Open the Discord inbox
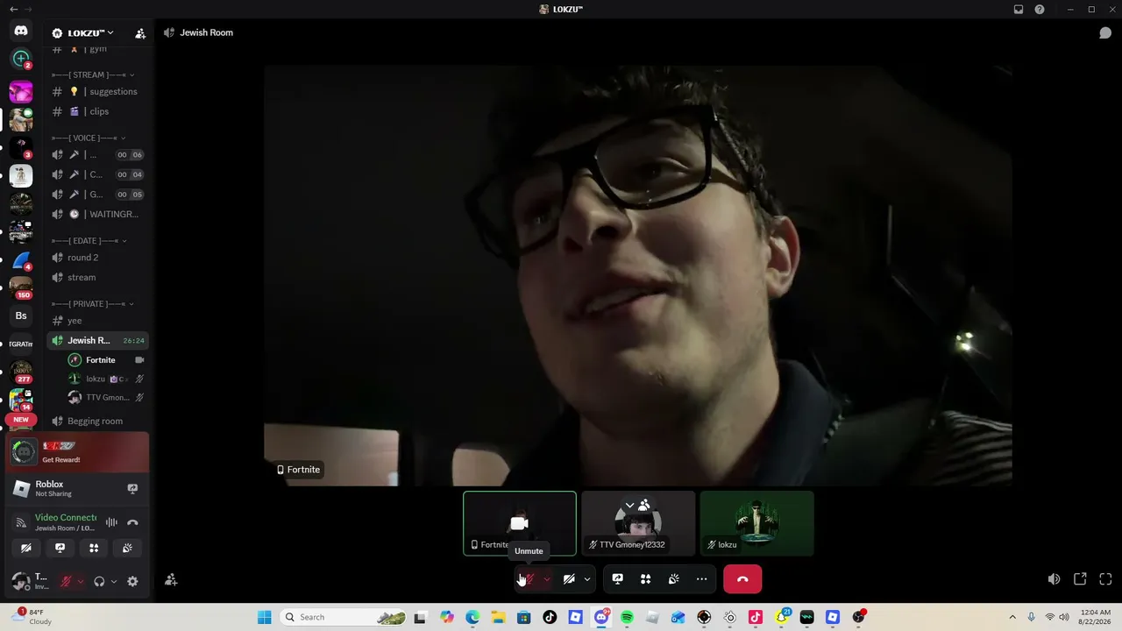 pos(1019,10)
